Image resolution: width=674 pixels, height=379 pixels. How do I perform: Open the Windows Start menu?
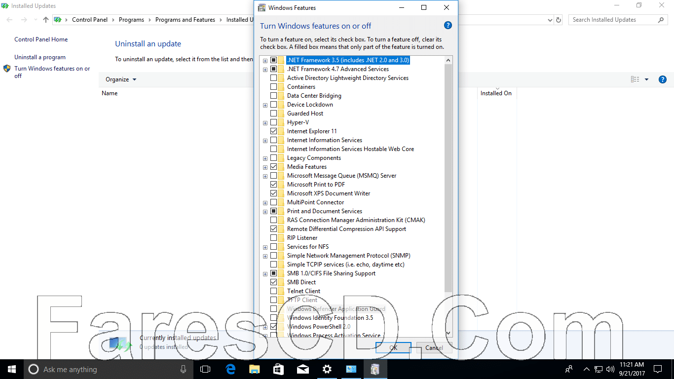pyautogui.click(x=12, y=369)
